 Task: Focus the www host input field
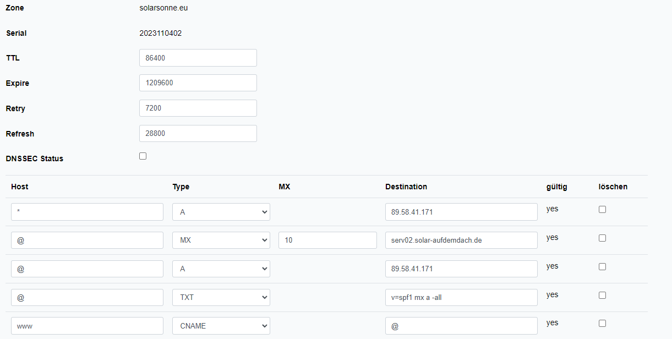pos(87,326)
